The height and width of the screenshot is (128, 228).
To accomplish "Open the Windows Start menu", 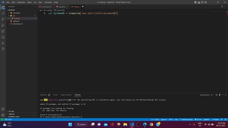I will [70, 124].
